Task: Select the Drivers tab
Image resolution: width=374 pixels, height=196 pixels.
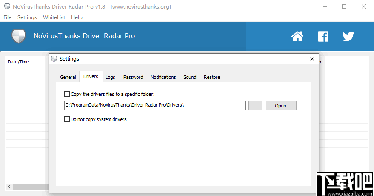Action: 91,76
